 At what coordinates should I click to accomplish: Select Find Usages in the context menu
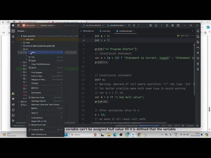(x=45, y=72)
